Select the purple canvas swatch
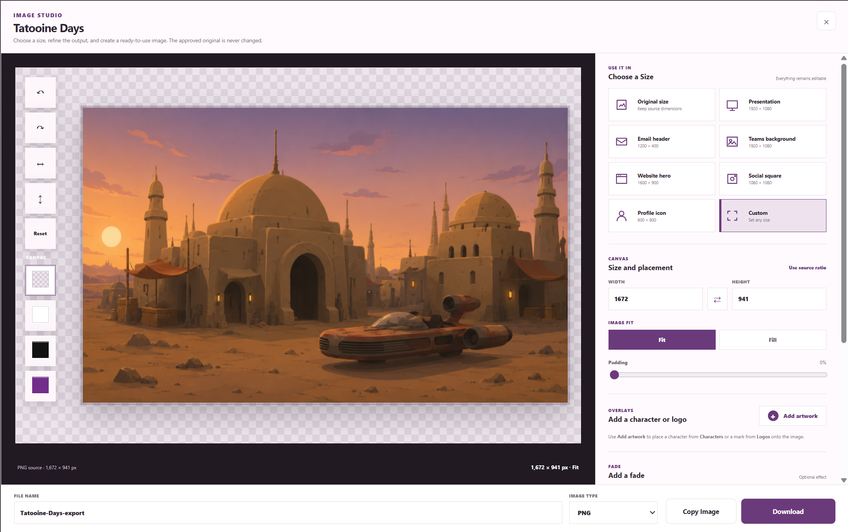Screen dimensions: 848x532 (40, 385)
